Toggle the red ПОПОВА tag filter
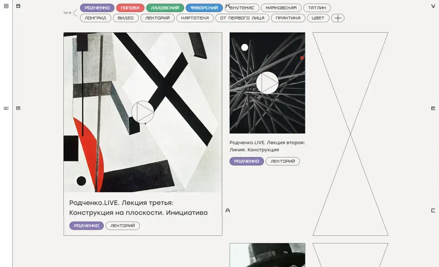This screenshot has width=439, height=267. pyautogui.click(x=130, y=8)
